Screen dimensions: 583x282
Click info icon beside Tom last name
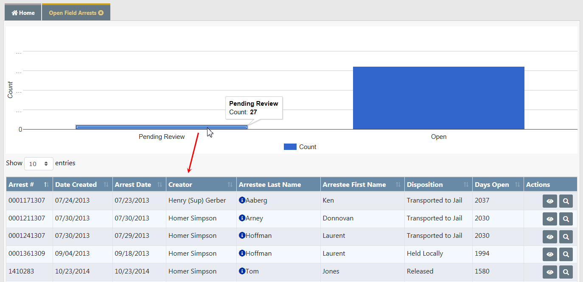242,271
